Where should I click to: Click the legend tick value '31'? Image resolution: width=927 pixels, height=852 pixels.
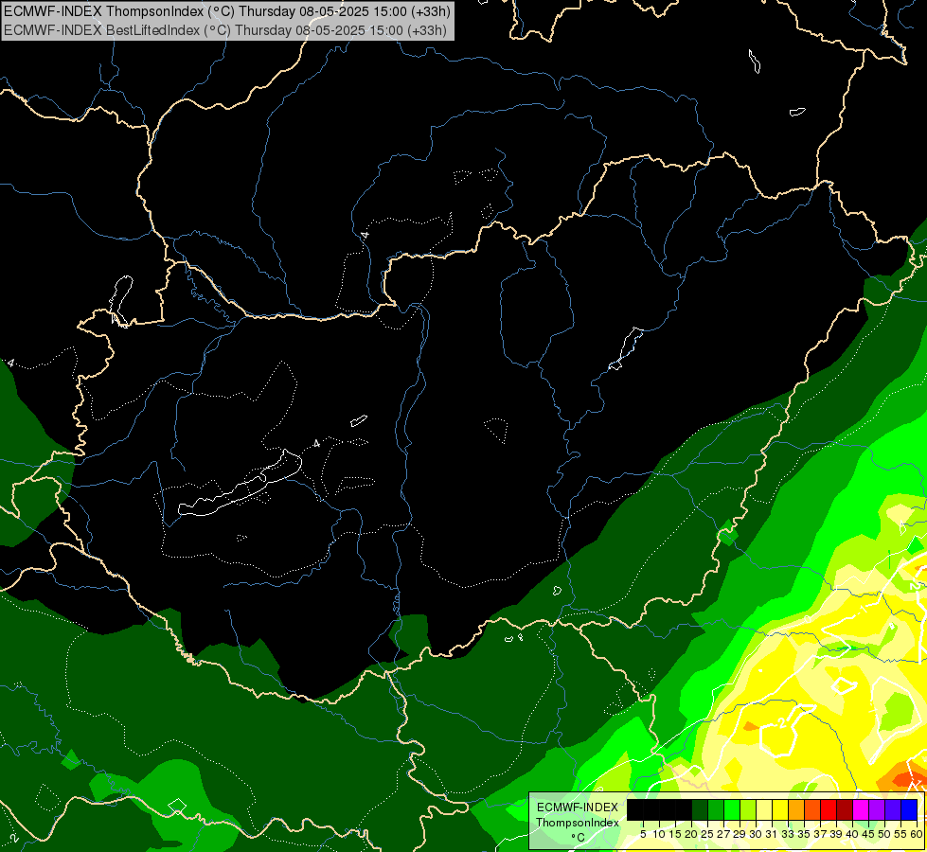772,834
